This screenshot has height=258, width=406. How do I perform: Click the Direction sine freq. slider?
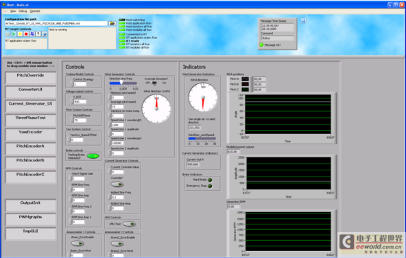(123, 83)
